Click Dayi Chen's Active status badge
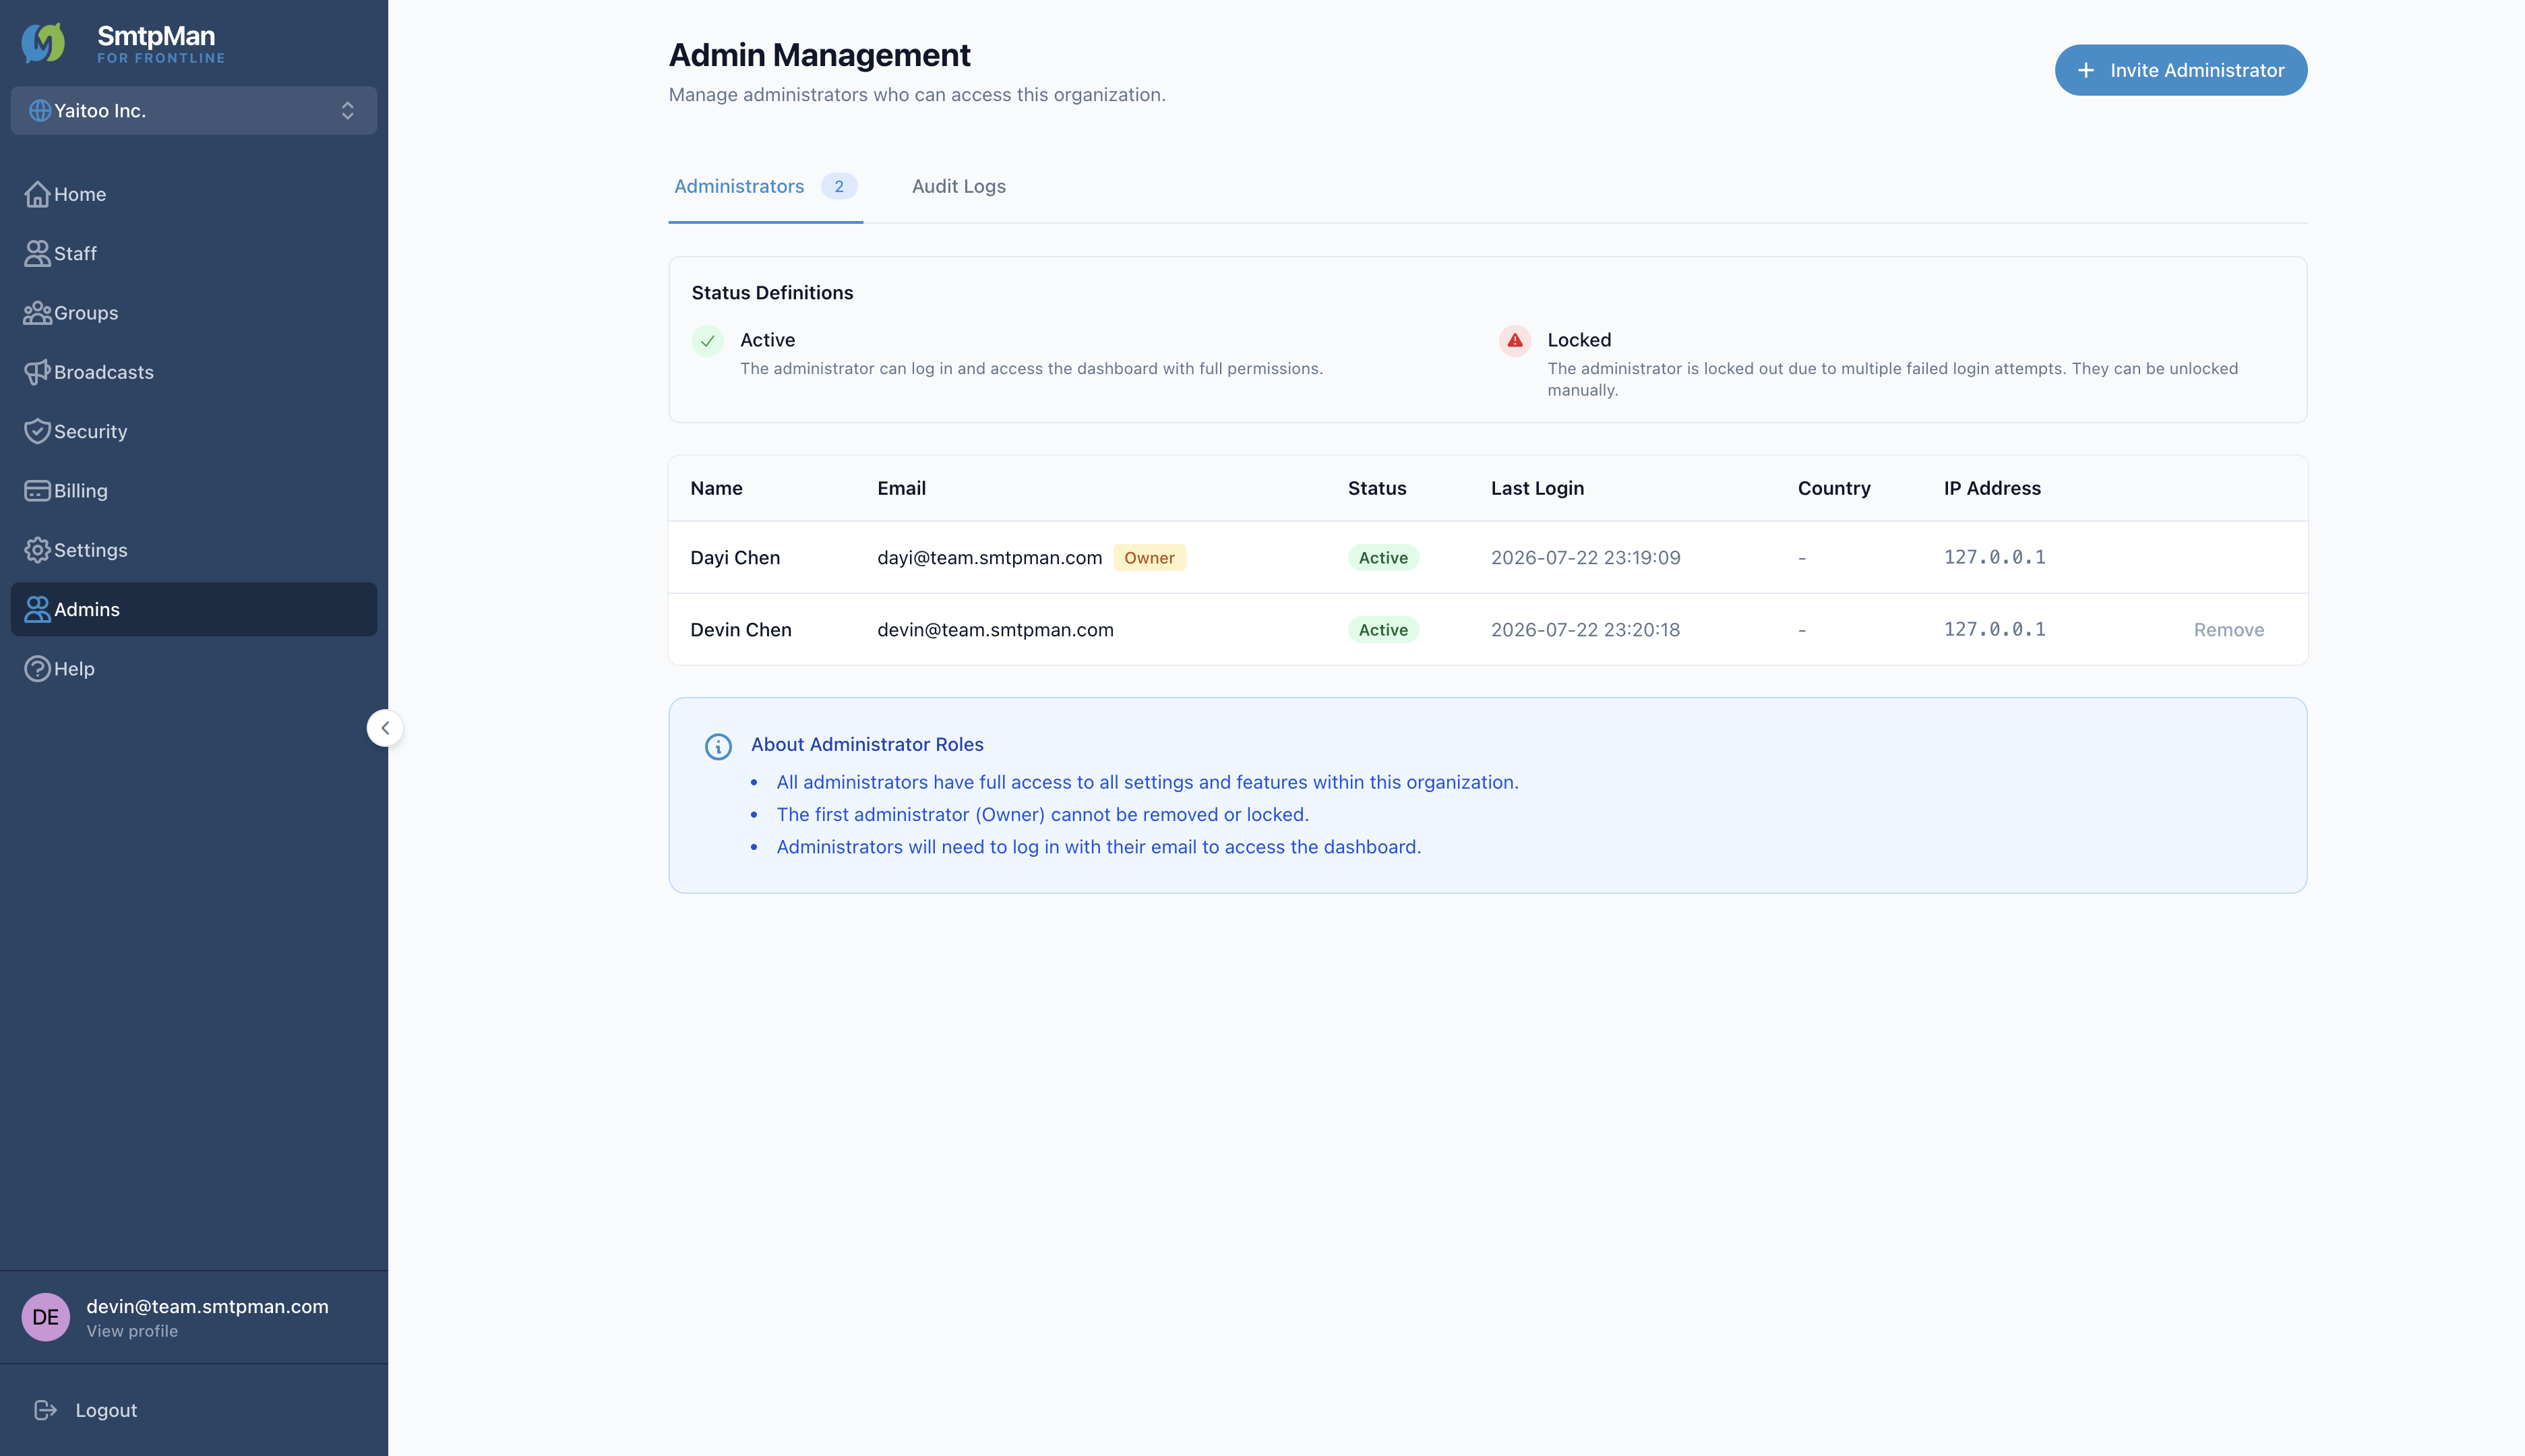Viewport: 2525px width, 1456px height. click(1383, 558)
